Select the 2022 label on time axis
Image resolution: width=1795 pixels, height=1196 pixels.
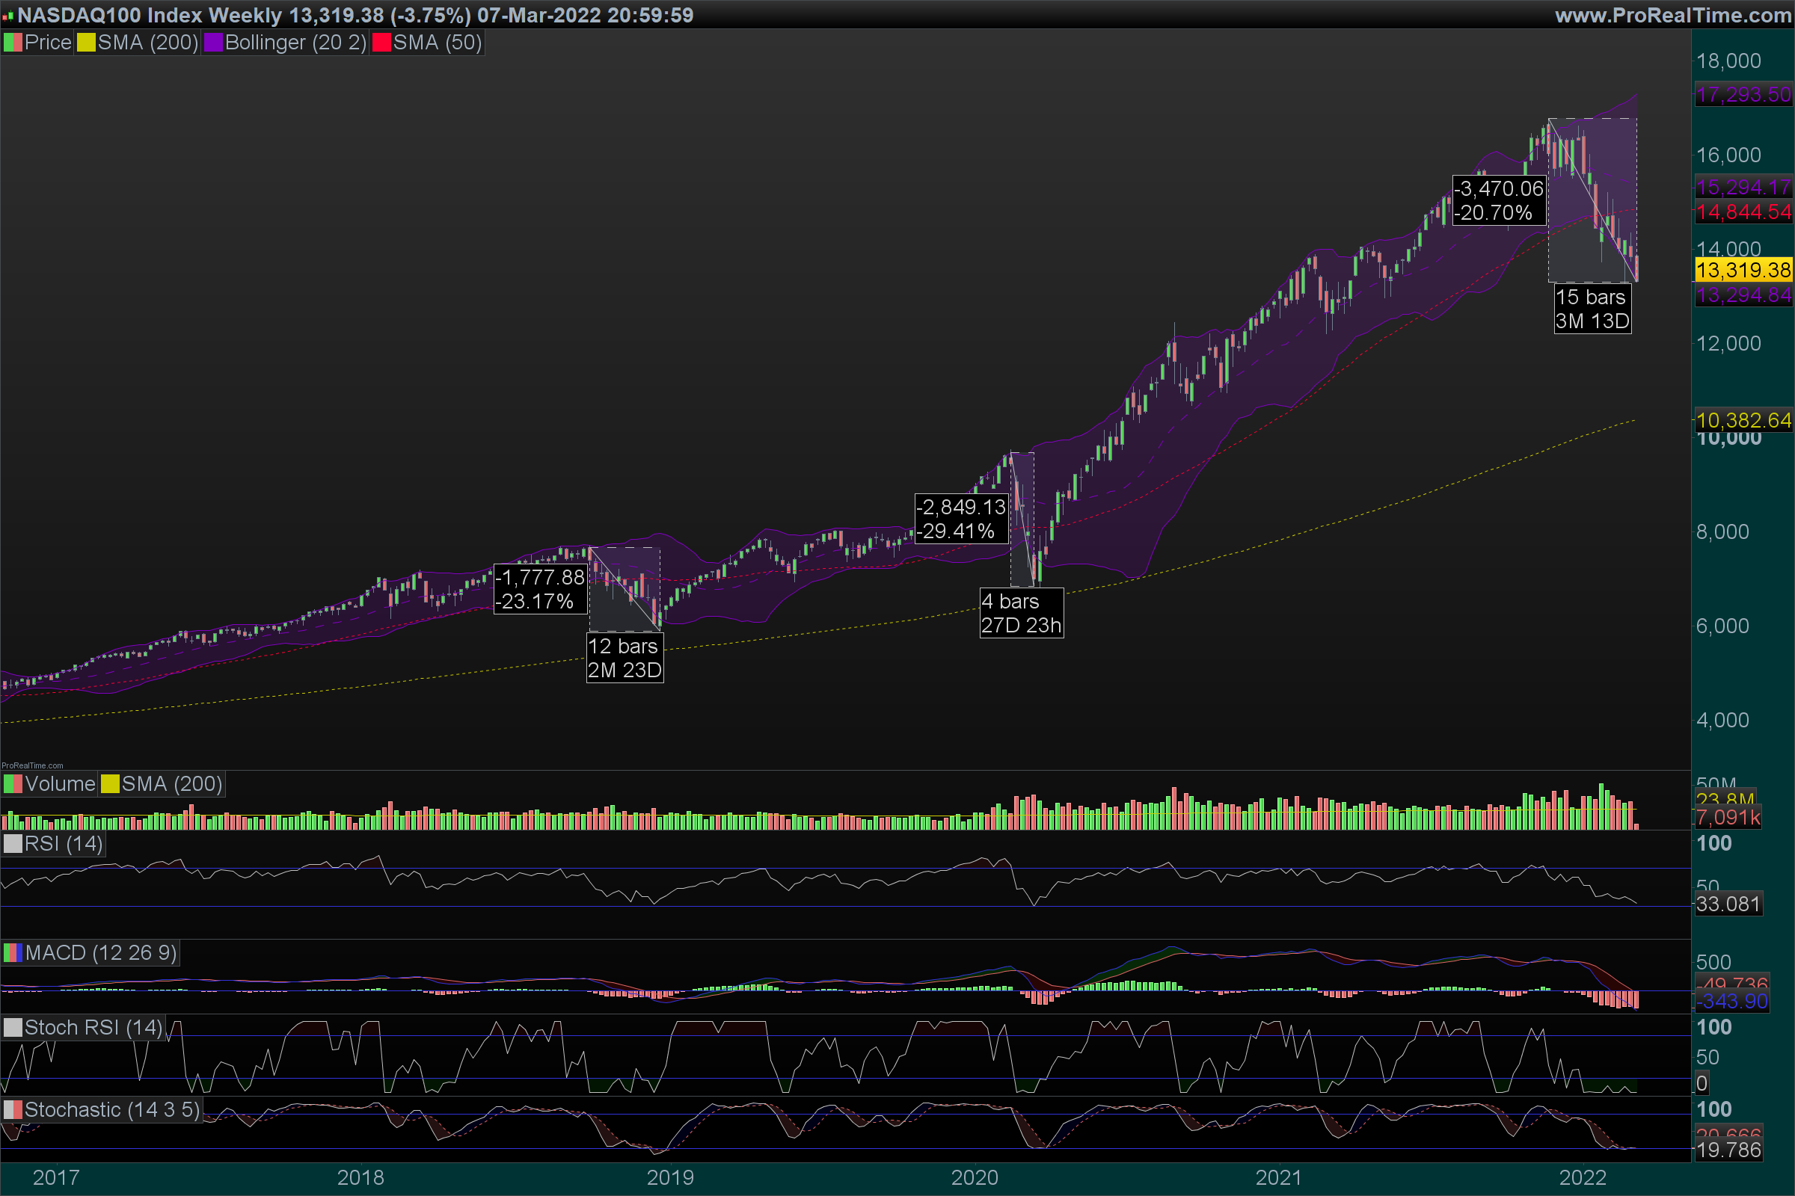click(1583, 1177)
